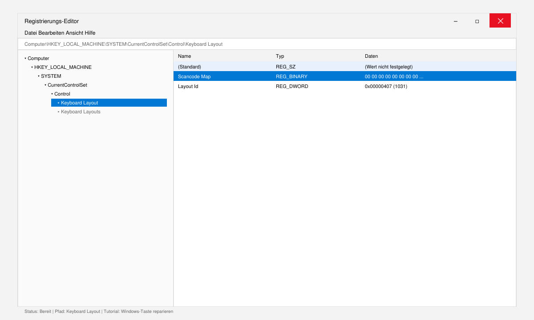Viewport: 534px width, 320px height.
Task: Open the Ansicht menu
Action: coord(74,33)
